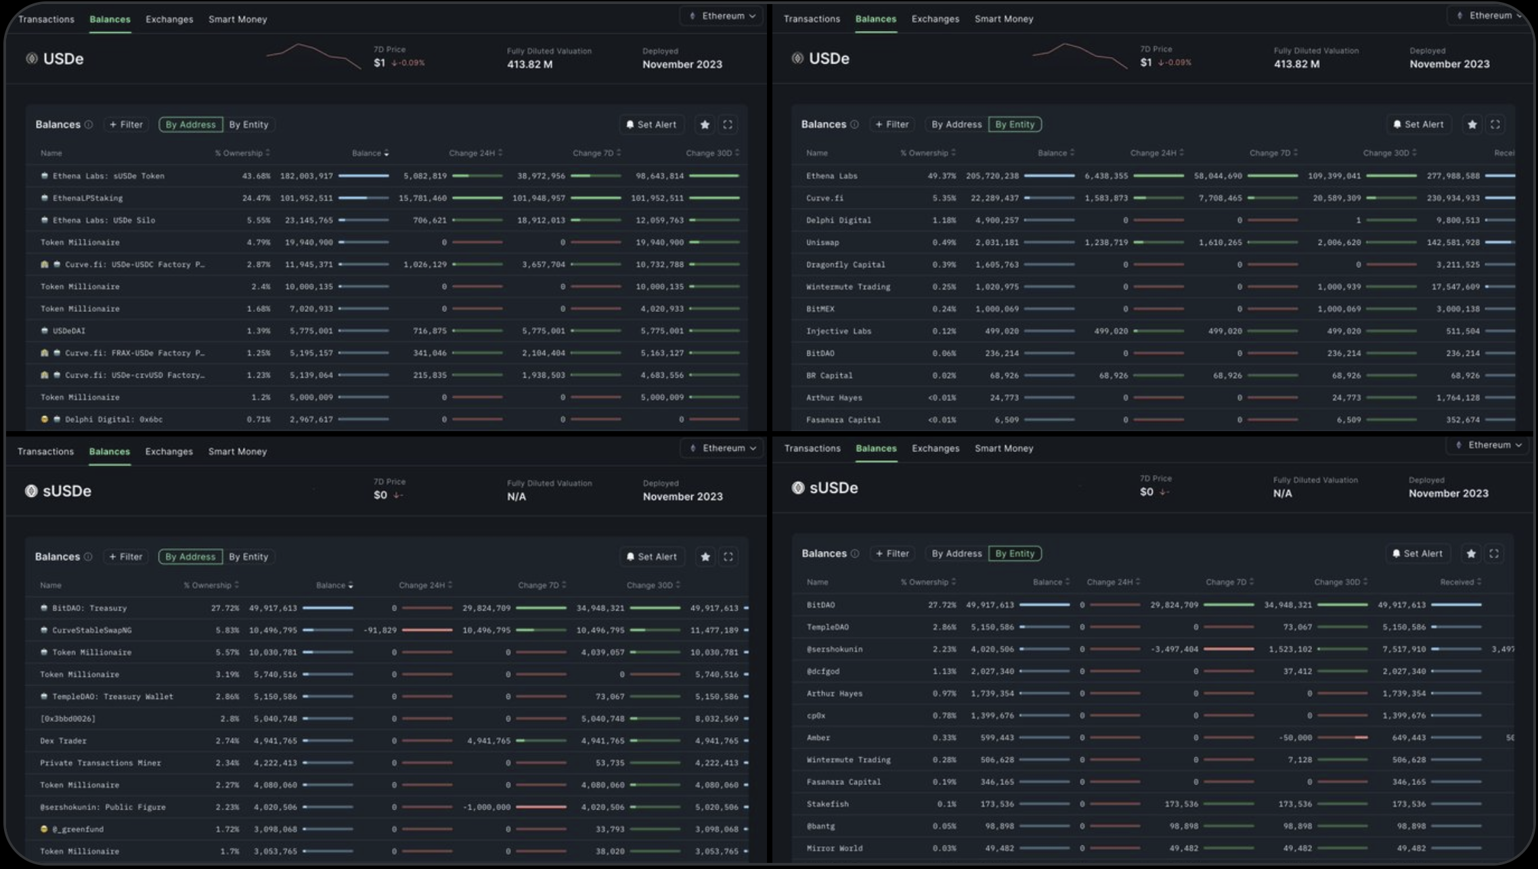
Task: Expand sUSDe By Address table to fullscreen
Action: [x=728, y=556]
